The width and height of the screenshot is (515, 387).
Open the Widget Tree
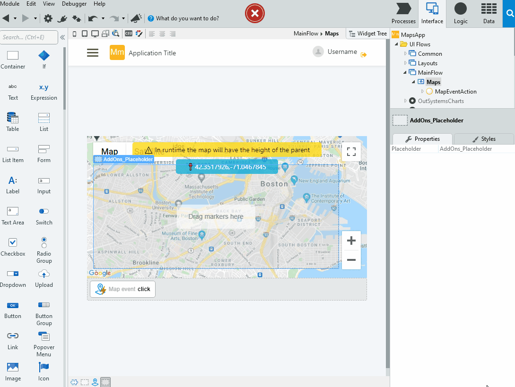[368, 34]
